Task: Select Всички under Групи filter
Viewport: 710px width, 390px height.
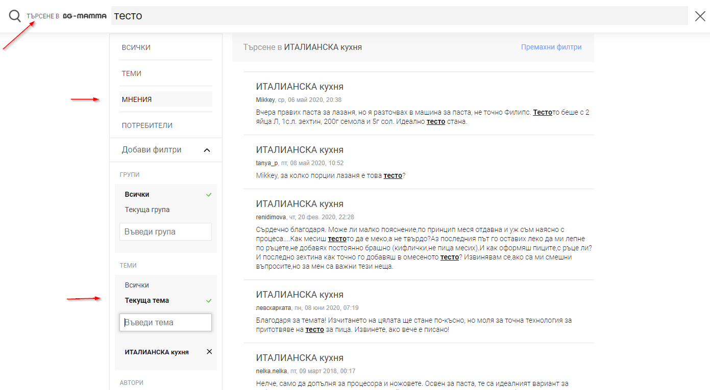Action: [137, 194]
